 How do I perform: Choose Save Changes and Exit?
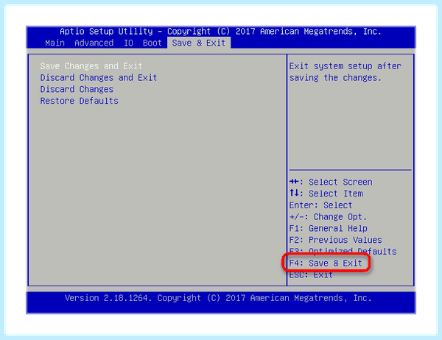[91, 66]
